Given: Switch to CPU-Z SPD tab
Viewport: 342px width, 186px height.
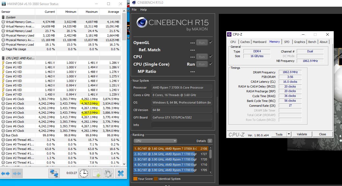Looking at the screenshot, I should point(287,42).
